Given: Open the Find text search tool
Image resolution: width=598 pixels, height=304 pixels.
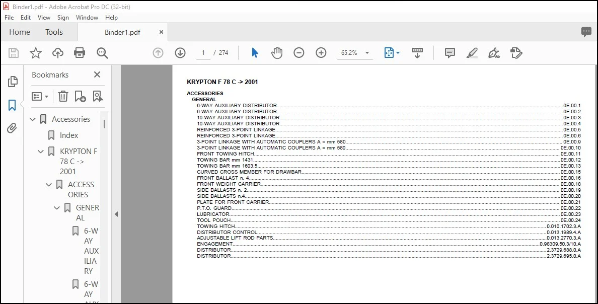Looking at the screenshot, I should pyautogui.click(x=102, y=53).
